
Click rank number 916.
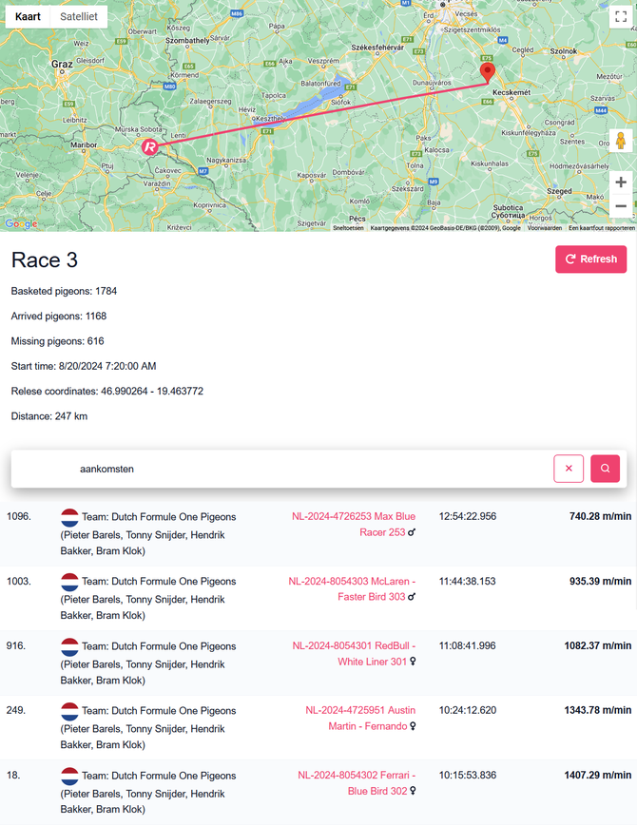(x=16, y=645)
